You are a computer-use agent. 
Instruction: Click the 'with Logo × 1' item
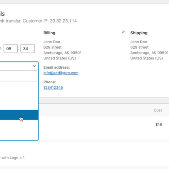click(x=13, y=158)
